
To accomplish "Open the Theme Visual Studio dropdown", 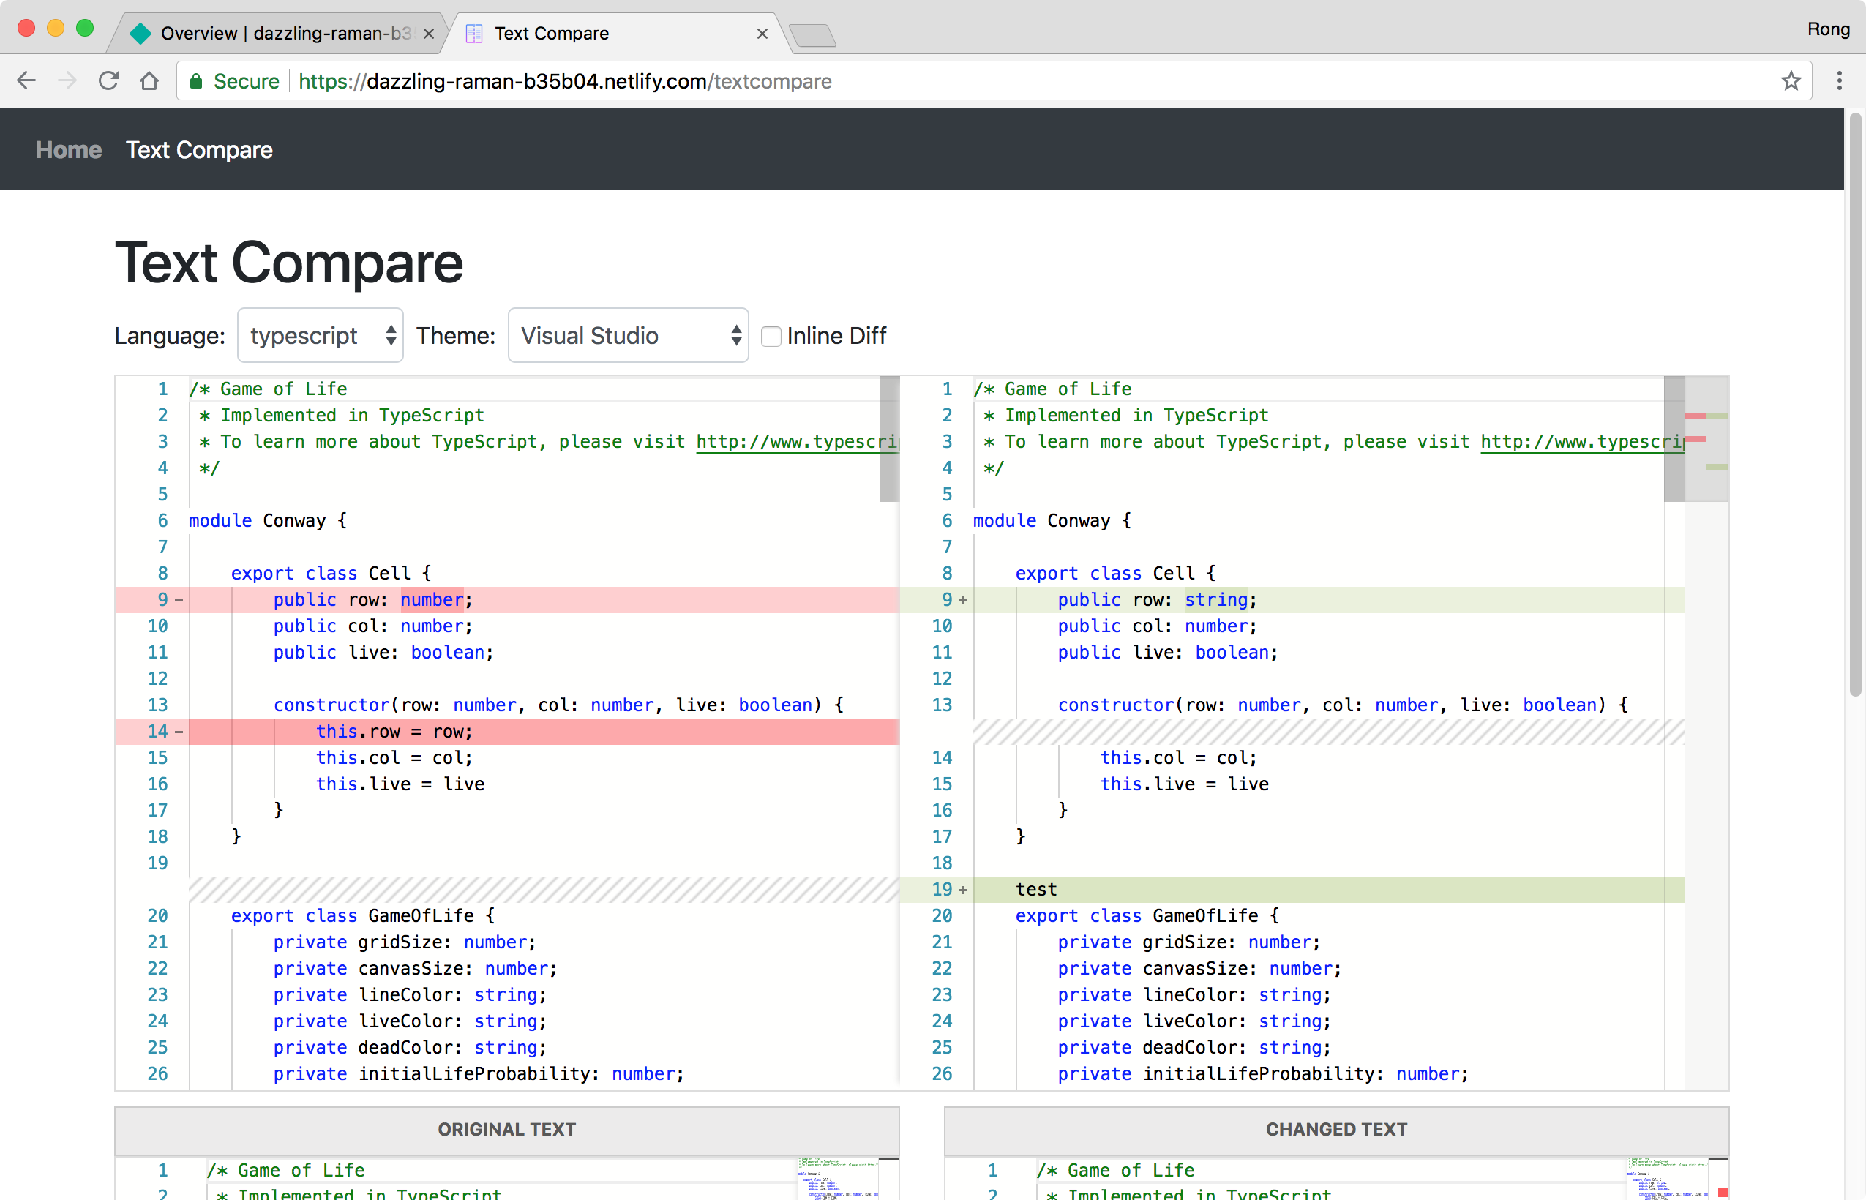I will (628, 335).
